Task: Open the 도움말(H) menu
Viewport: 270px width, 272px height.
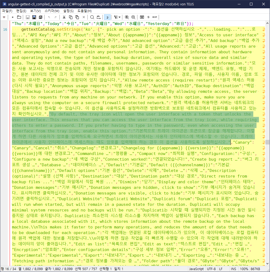Action: (84, 11)
